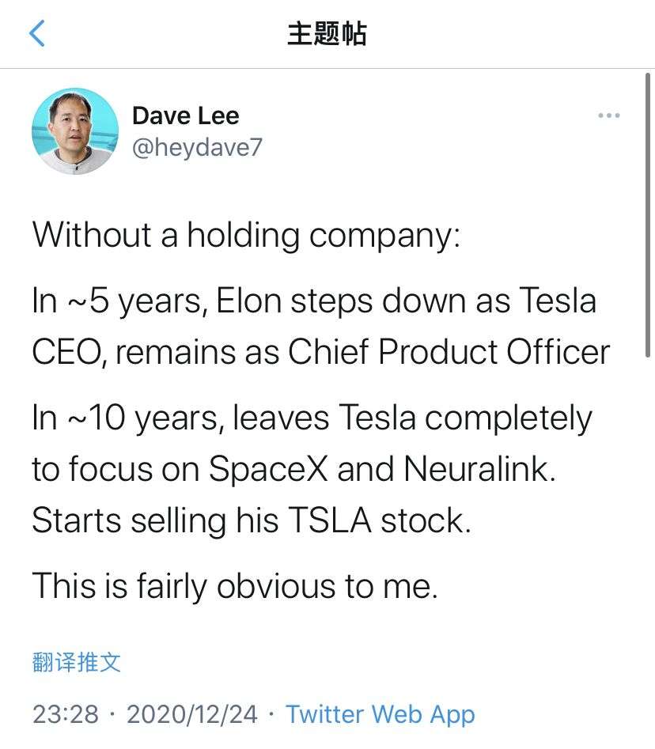Tap the 主题帖 header title
The image size is (655, 749).
pyautogui.click(x=327, y=34)
